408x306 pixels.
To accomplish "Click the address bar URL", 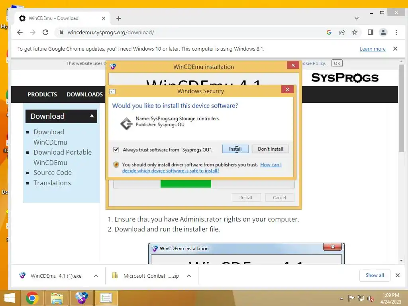I will [111, 32].
